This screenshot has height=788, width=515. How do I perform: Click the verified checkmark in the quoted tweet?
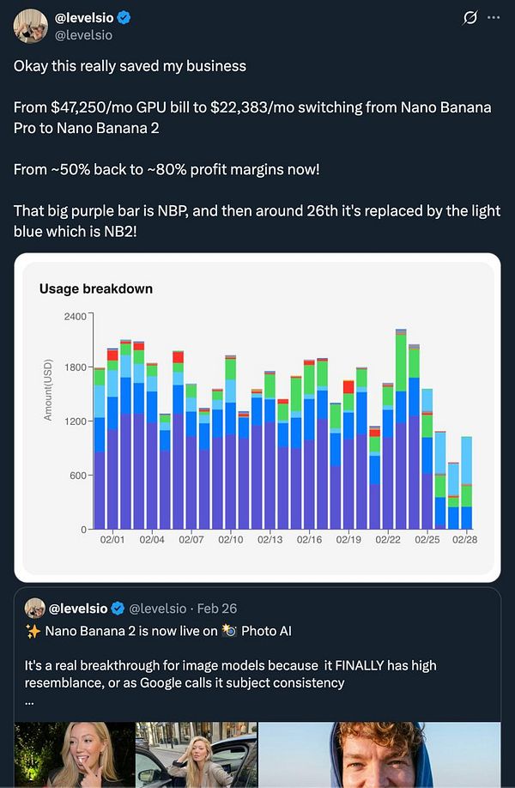[118, 609]
